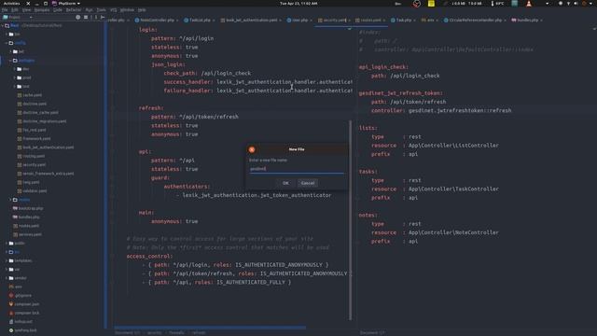The width and height of the screenshot is (597, 336).
Task: Click the date and time in top bar
Action: click(x=298, y=4)
